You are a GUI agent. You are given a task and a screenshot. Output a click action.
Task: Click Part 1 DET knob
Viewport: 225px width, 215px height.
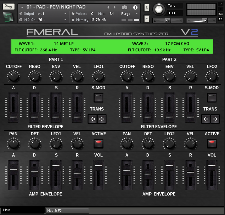point(35,144)
